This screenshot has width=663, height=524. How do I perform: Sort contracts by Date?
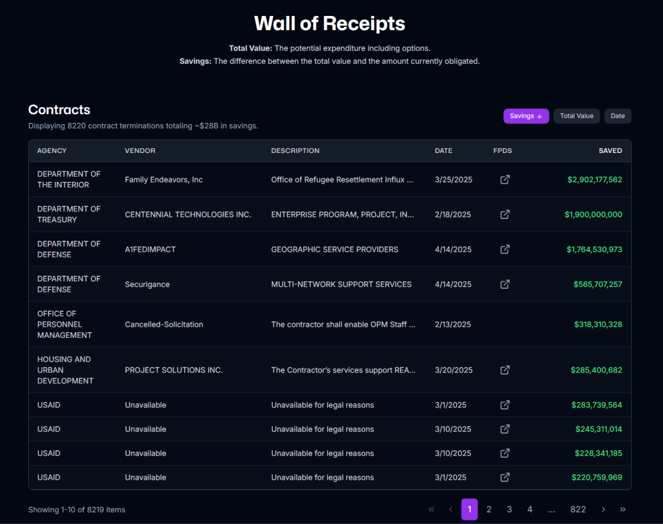pyautogui.click(x=618, y=116)
